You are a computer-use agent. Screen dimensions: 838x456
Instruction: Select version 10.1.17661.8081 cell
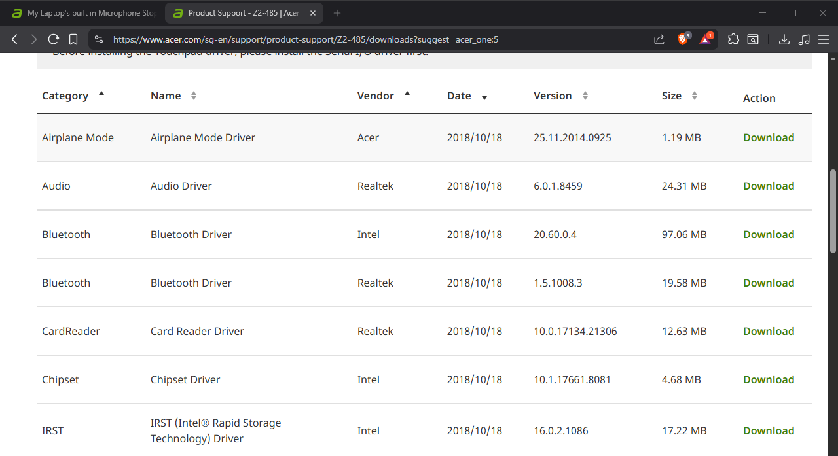pyautogui.click(x=572, y=379)
